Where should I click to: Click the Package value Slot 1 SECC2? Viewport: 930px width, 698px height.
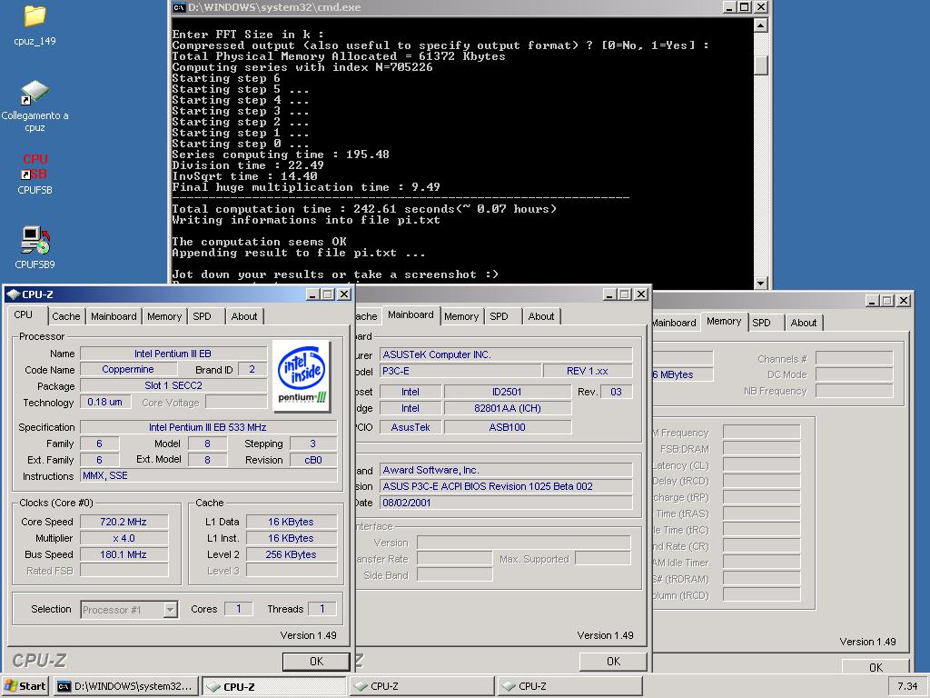pyautogui.click(x=173, y=385)
